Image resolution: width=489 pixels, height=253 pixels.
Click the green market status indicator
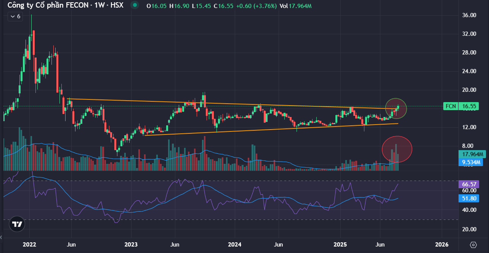pyautogui.click(x=134, y=5)
